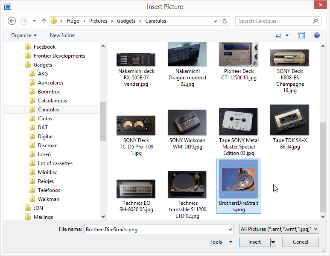The image size is (330, 256).
Task: Open the view options dropdown arrow
Action: pyautogui.click(x=287, y=35)
